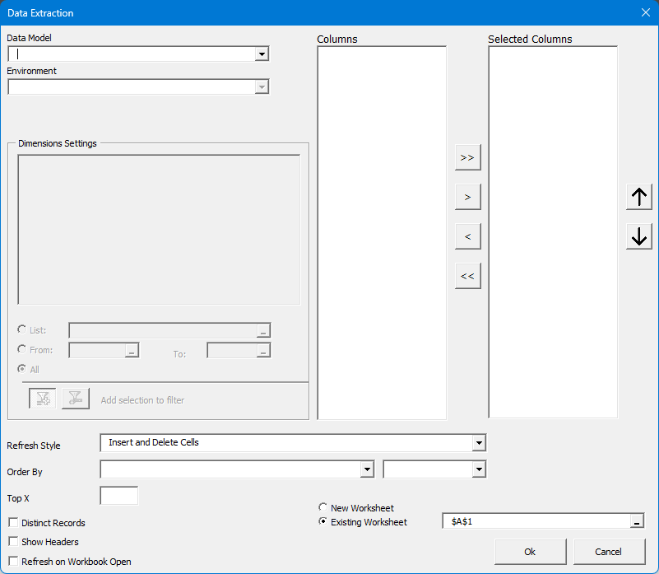This screenshot has width=659, height=574.
Task: Enable the Distinct Records checkbox
Action: (13, 523)
